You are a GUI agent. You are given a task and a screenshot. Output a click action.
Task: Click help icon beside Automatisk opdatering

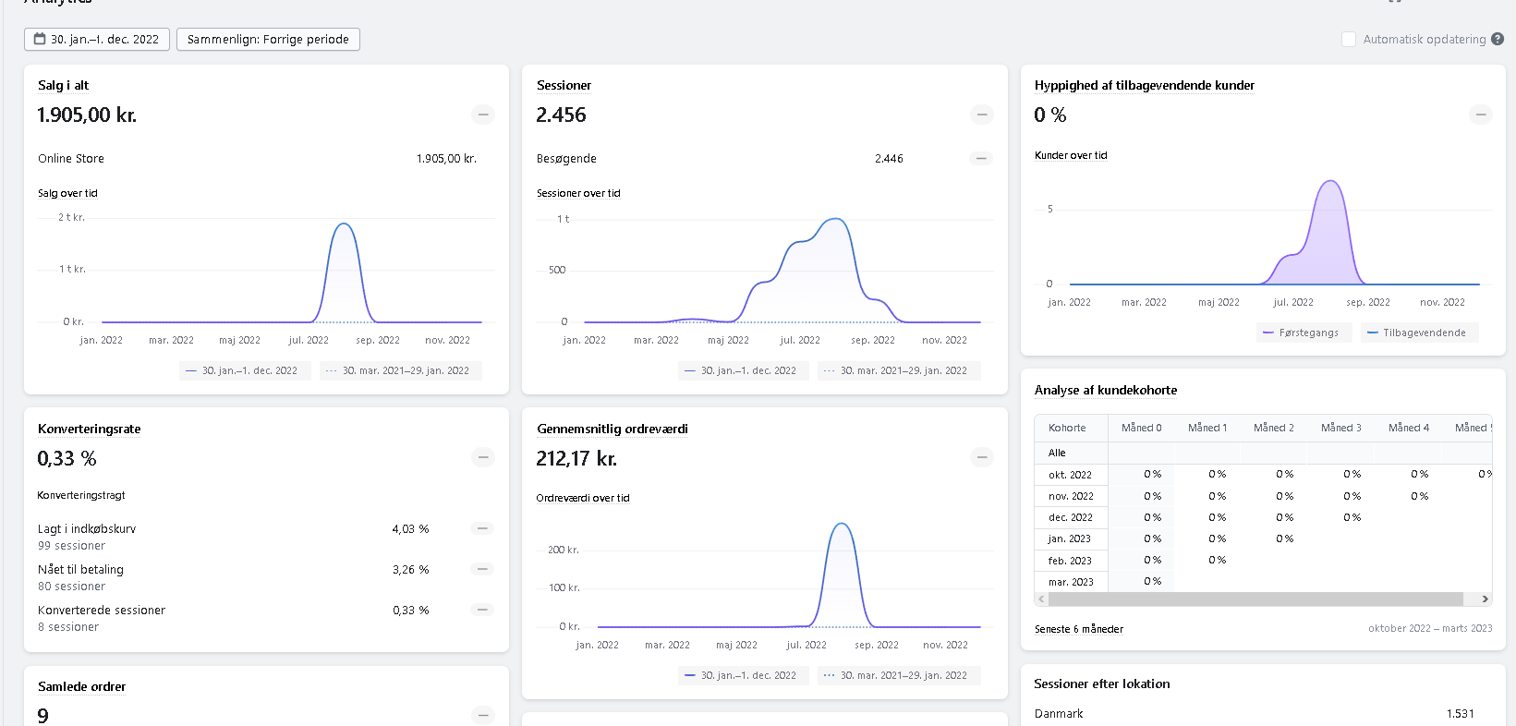coord(1498,39)
